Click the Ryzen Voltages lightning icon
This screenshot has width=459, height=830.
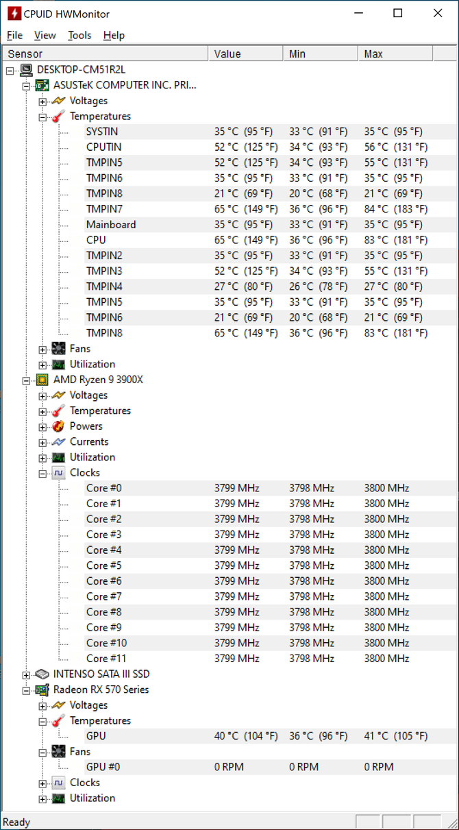[59, 395]
